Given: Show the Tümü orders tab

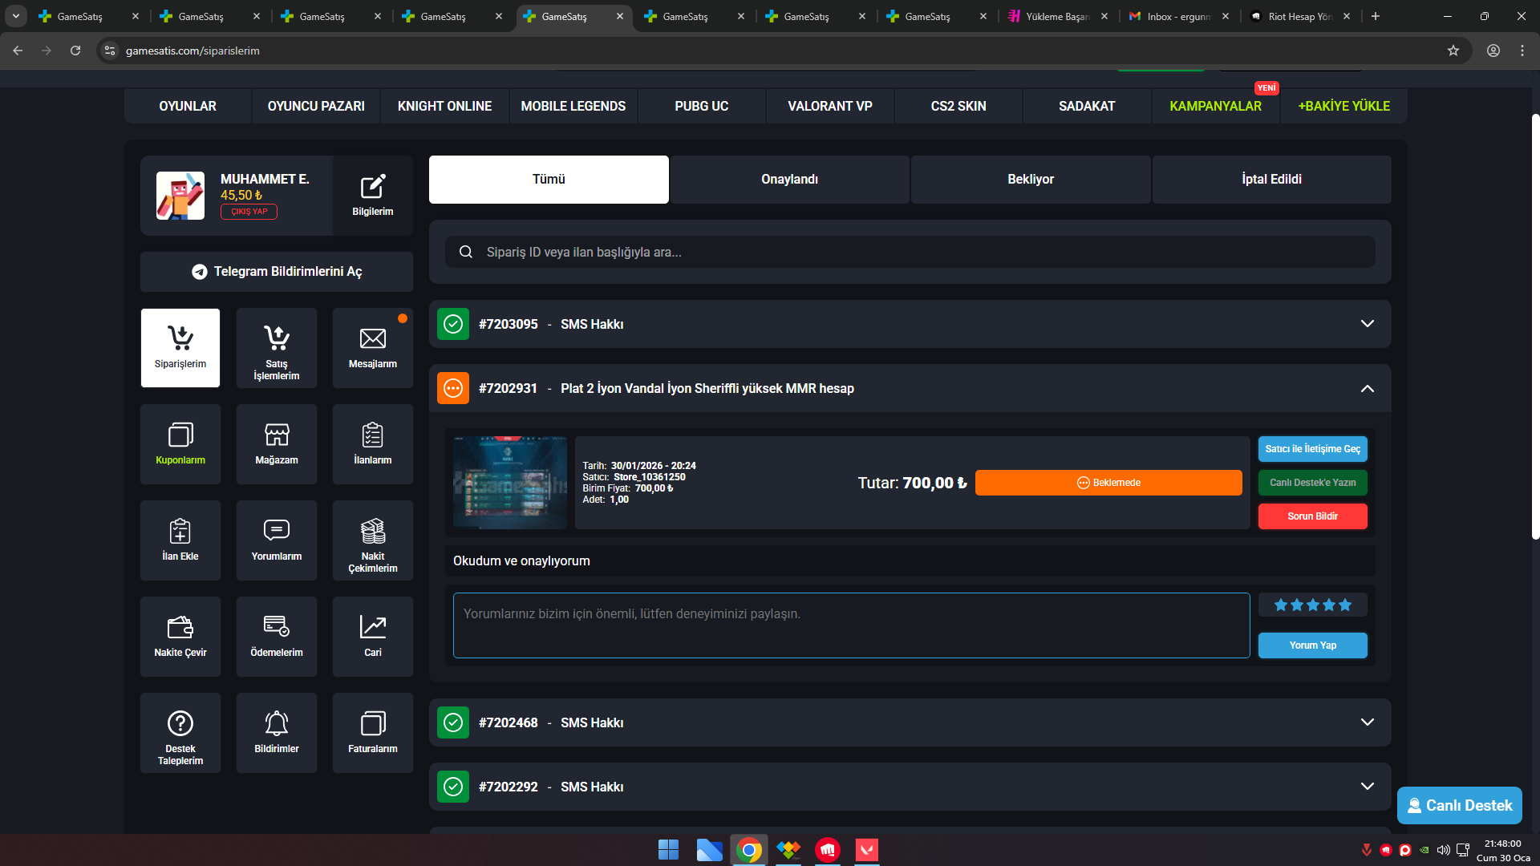Looking at the screenshot, I should tap(549, 180).
